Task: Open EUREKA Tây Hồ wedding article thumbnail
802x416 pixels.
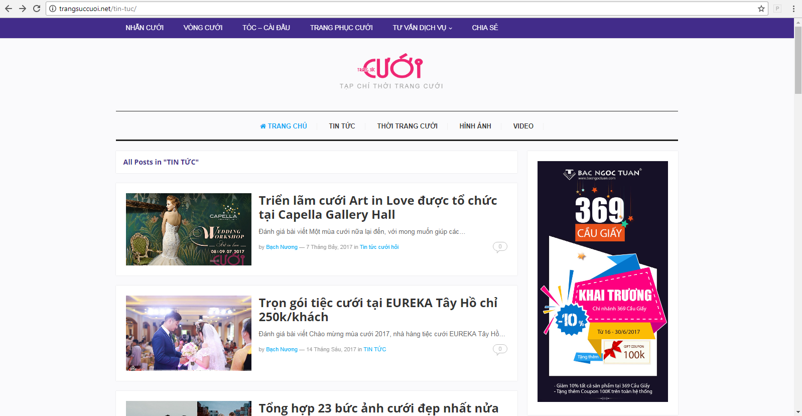Action: 189,333
